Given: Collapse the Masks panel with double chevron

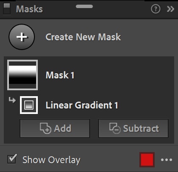Looking at the screenshot, I should (x=170, y=9).
